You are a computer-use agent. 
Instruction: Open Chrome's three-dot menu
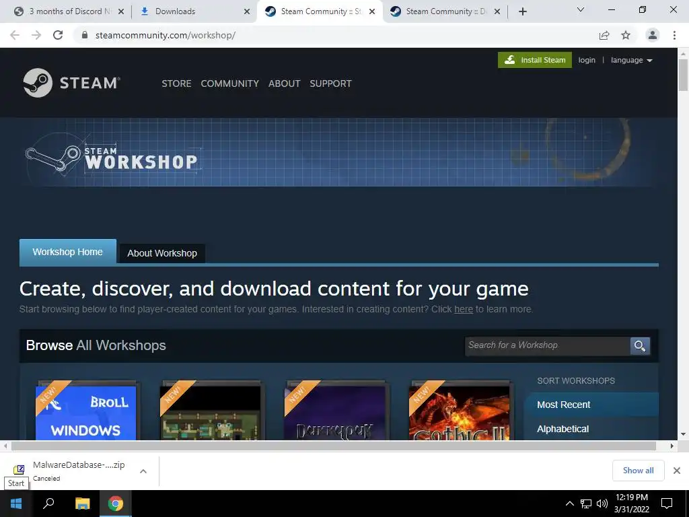(x=674, y=35)
